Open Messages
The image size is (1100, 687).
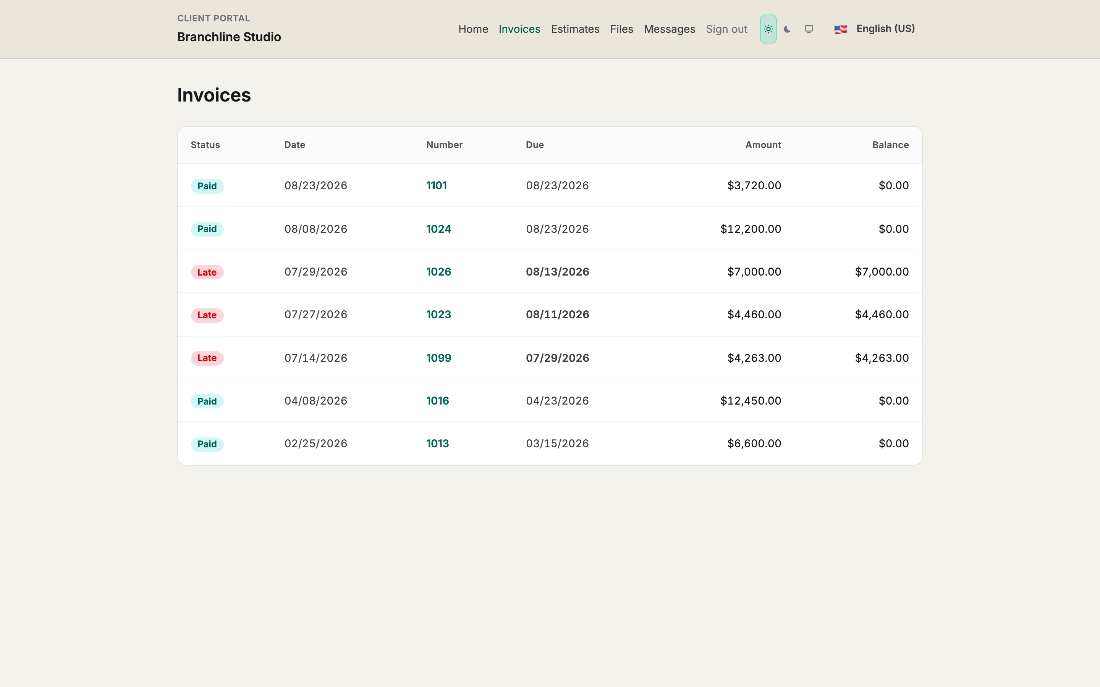(670, 29)
